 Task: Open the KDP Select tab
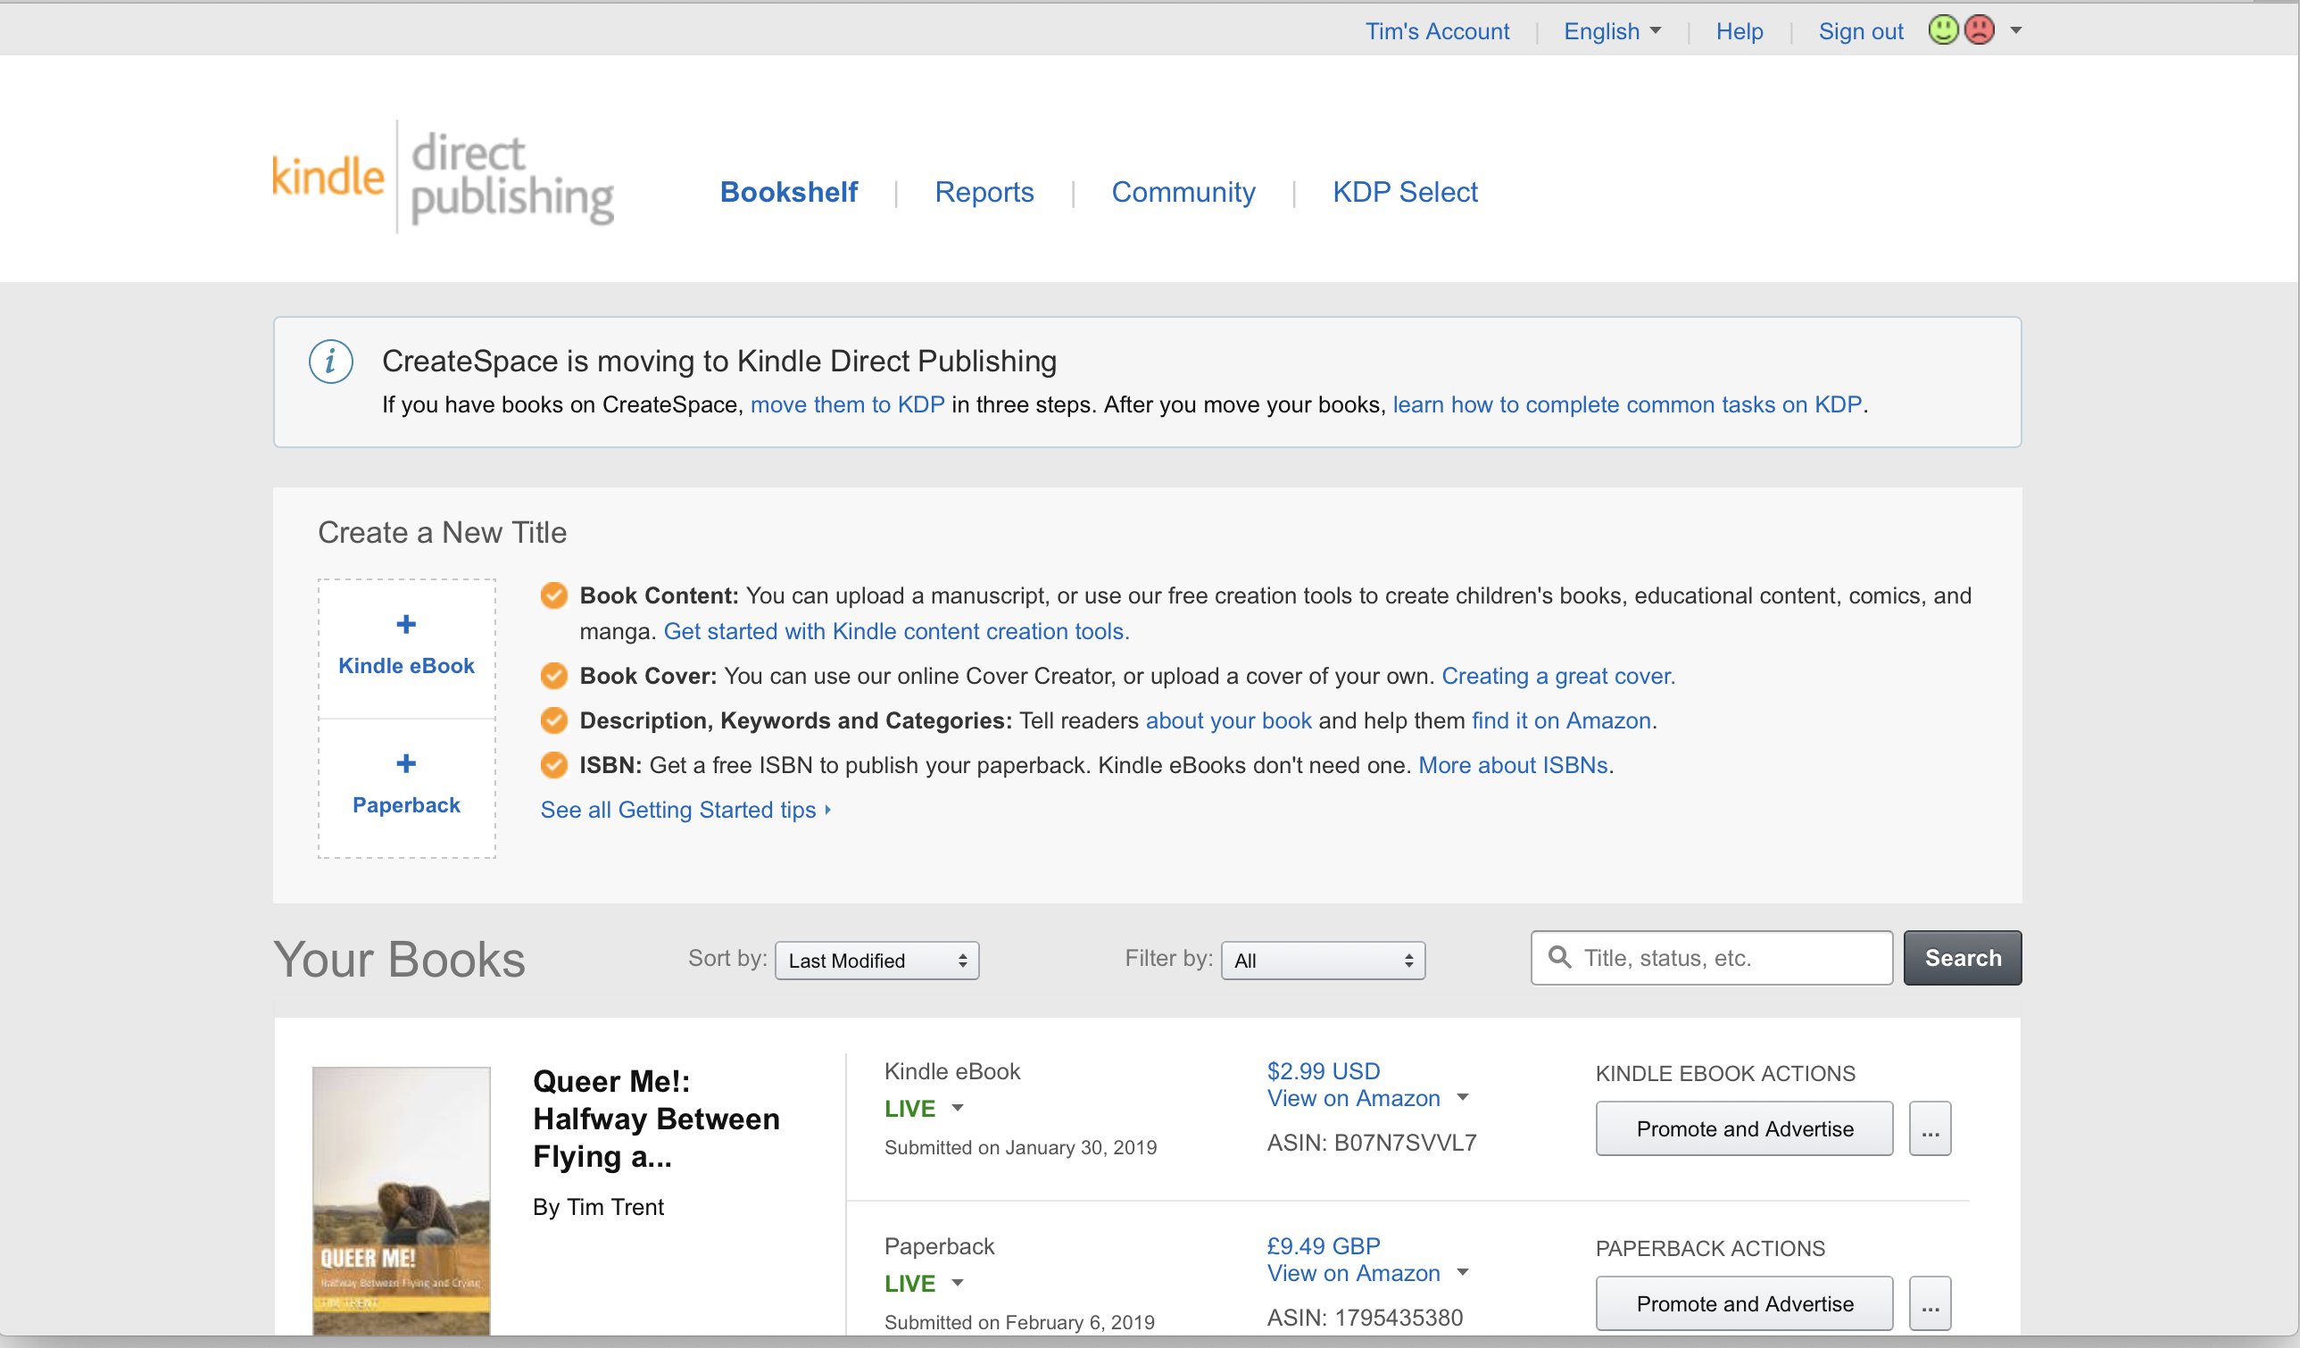pos(1405,192)
